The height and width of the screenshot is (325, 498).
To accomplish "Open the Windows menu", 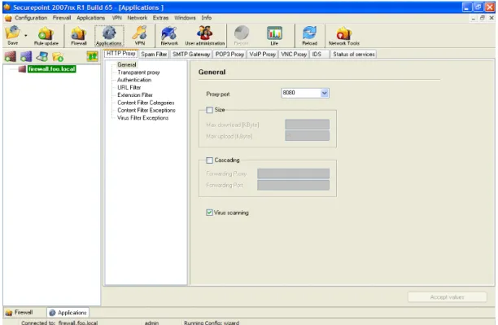I will click(x=185, y=18).
